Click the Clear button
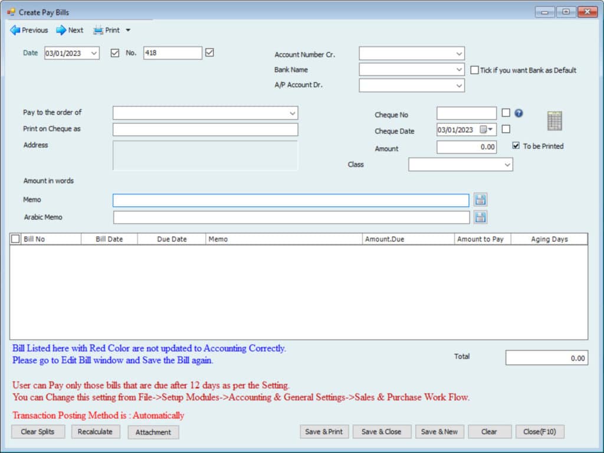 pyautogui.click(x=489, y=432)
